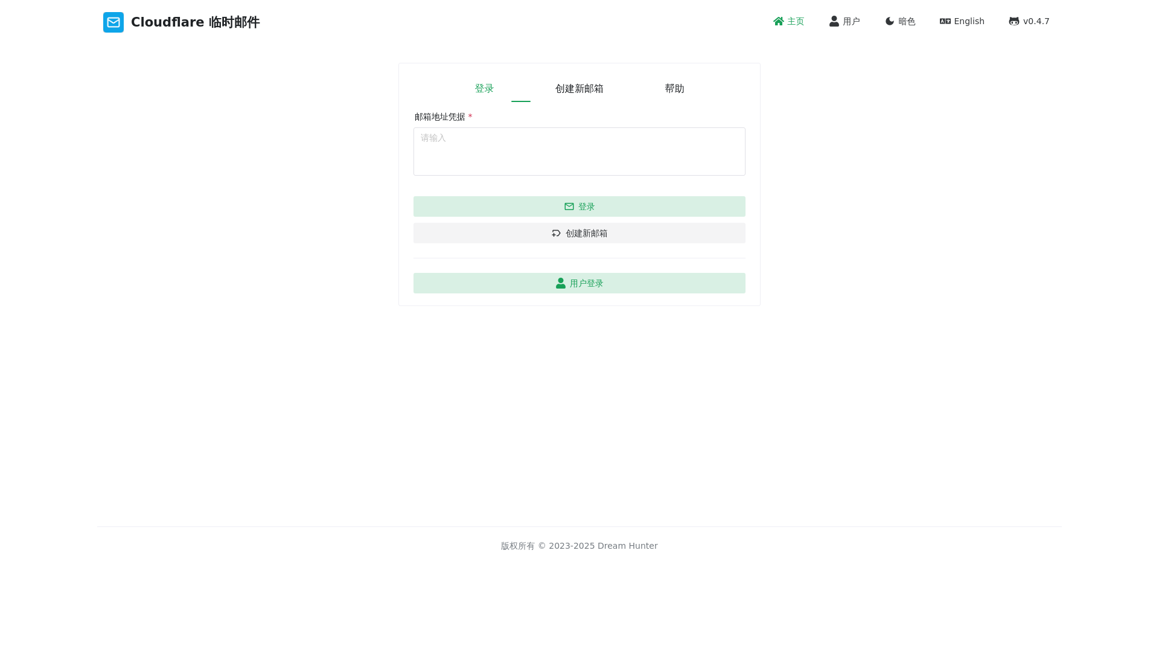Image resolution: width=1159 pixels, height=652 pixels.
Task: Switch to the 创建新邮箱 tab
Action: (579, 89)
